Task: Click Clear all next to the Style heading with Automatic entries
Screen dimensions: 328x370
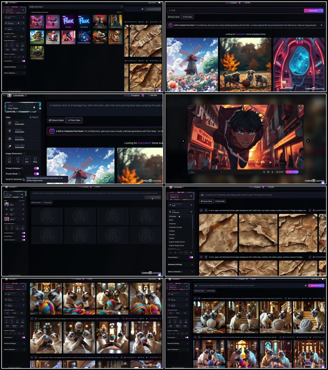Action: (34, 117)
